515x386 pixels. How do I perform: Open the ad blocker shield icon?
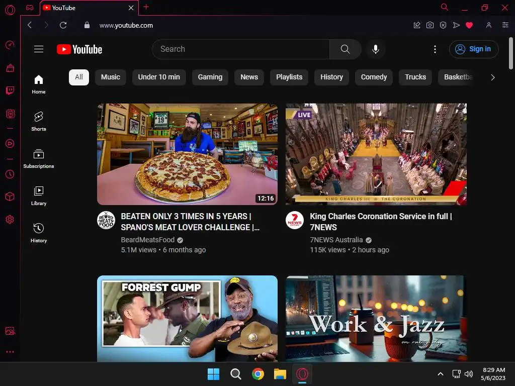pyautogui.click(x=443, y=25)
